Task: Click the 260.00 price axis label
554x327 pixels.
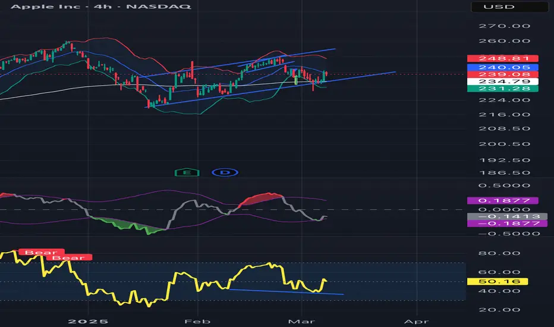Action: coord(504,41)
